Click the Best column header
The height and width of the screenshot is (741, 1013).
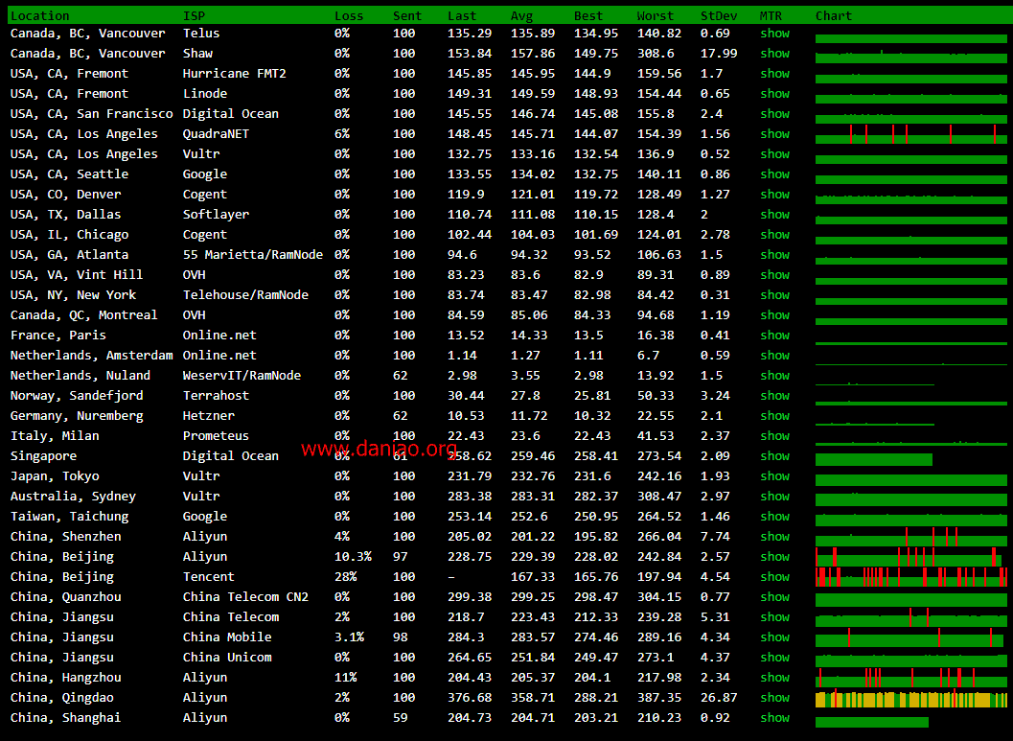[x=587, y=15]
